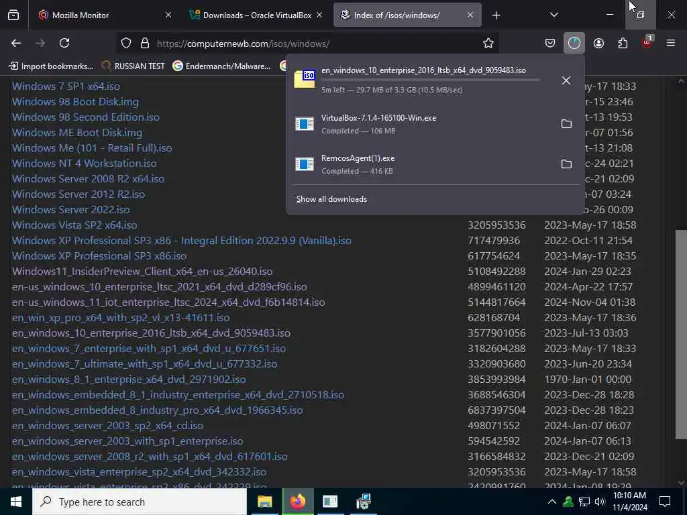Toggle the downloads panel toolbar button
The image size is (687, 515).
[574, 43]
